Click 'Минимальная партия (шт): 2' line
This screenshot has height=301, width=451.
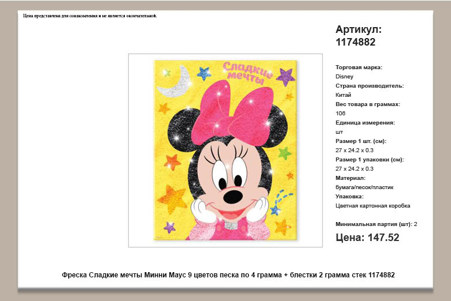pyautogui.click(x=376, y=224)
